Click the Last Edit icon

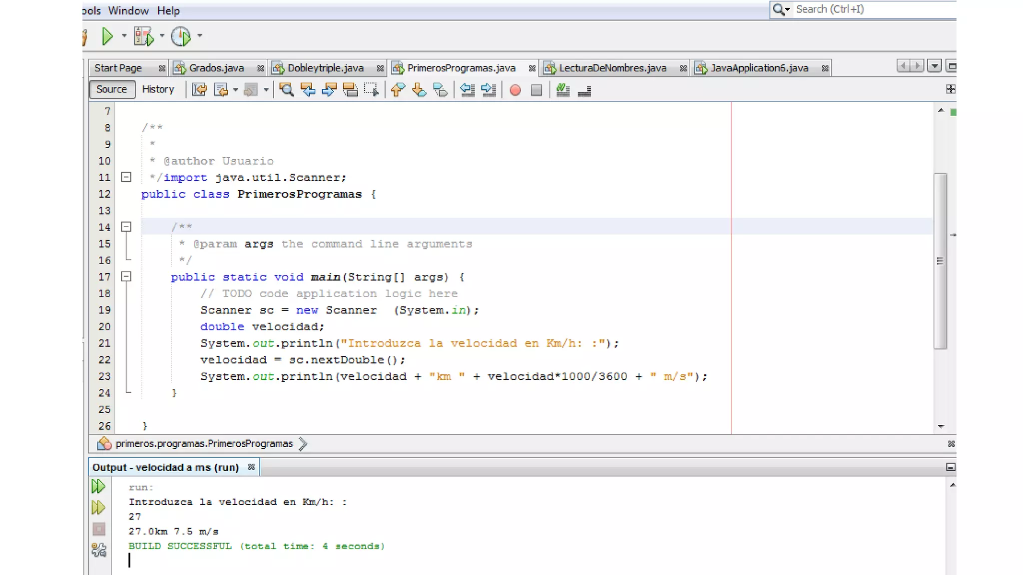pos(199,90)
